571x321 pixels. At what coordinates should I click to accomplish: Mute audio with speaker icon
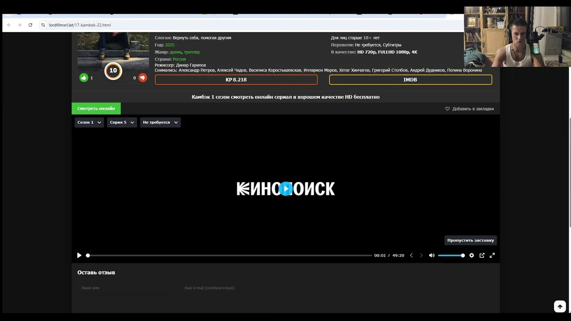coord(432,255)
